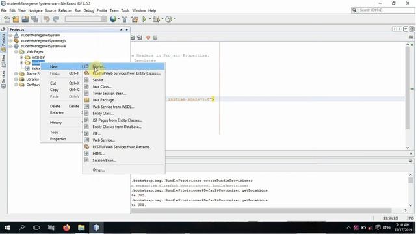Select studentManegemetSystem-ejb in Projects tree

pyautogui.click(x=43, y=40)
